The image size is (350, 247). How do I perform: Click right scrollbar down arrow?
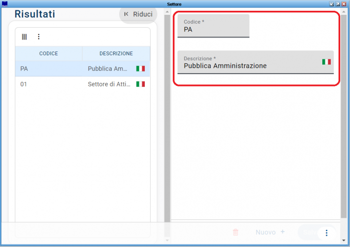coord(344,241)
